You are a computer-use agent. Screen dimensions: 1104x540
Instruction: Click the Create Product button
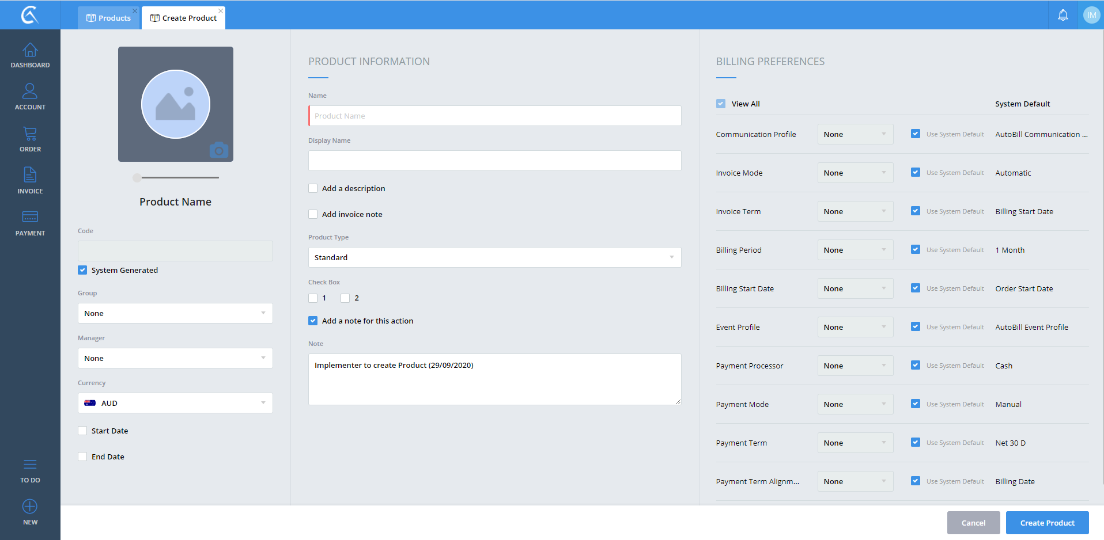pyautogui.click(x=1047, y=523)
